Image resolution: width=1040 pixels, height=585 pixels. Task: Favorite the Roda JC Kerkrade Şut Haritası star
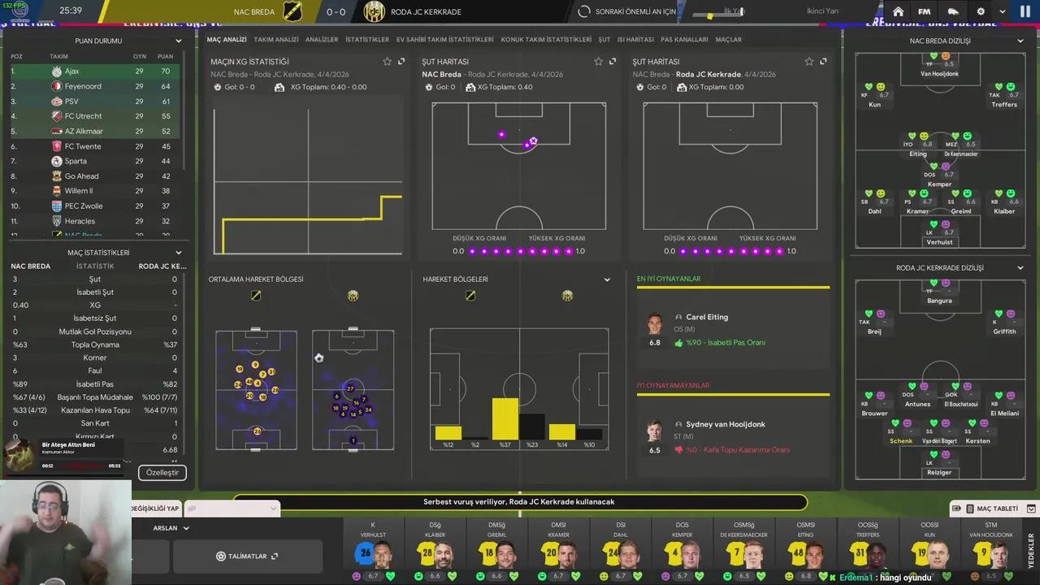(809, 62)
